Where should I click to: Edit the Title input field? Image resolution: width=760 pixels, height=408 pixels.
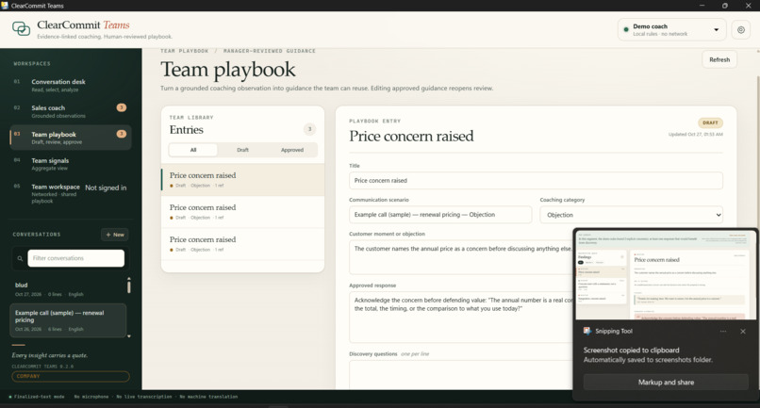tap(536, 180)
